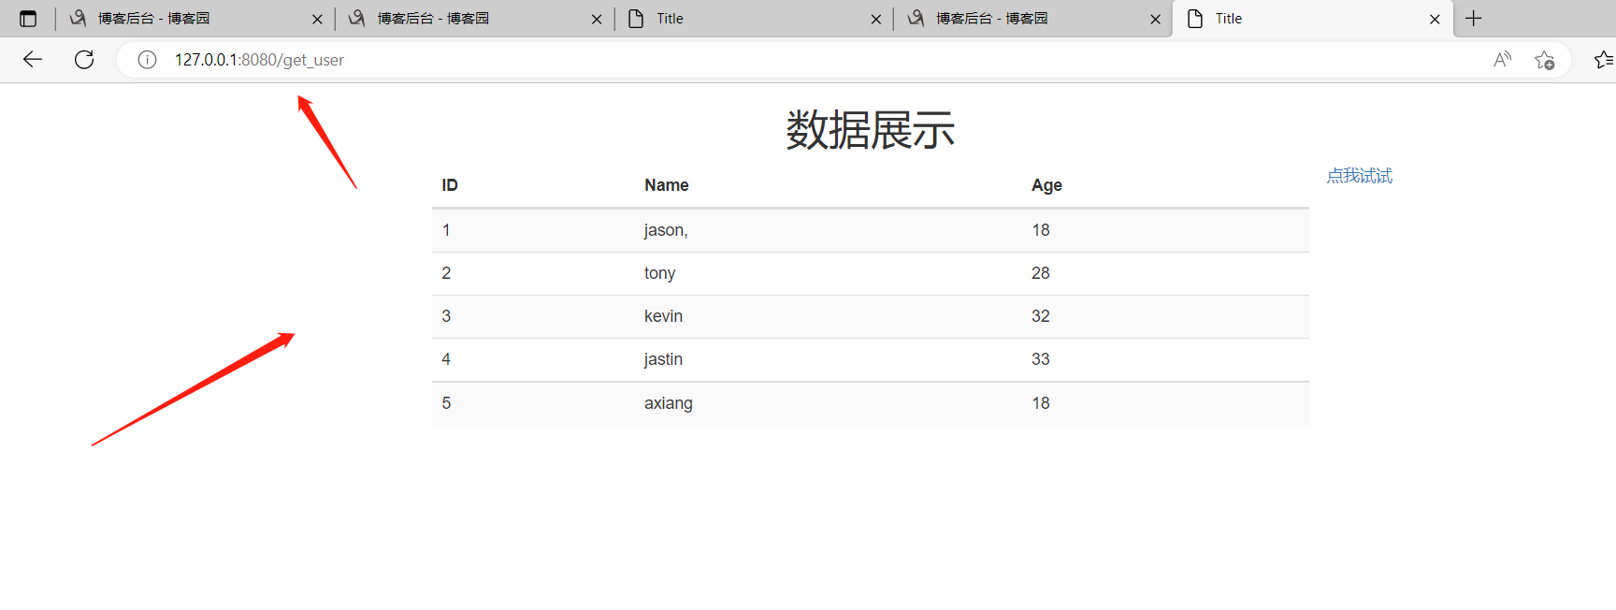Click the Name column header

coord(666,185)
